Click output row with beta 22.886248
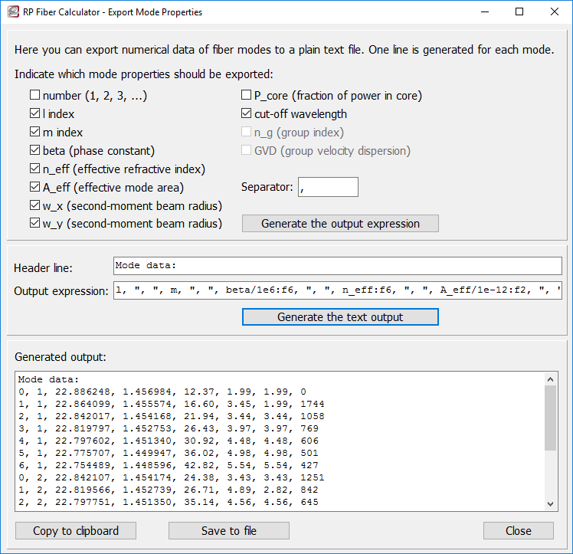 (x=162, y=392)
